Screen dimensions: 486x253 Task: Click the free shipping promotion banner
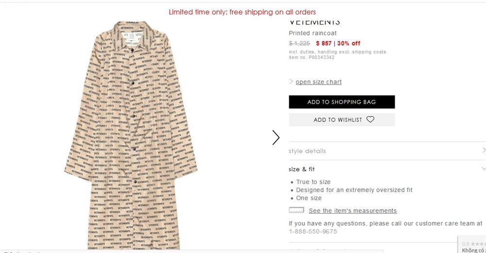(x=242, y=12)
